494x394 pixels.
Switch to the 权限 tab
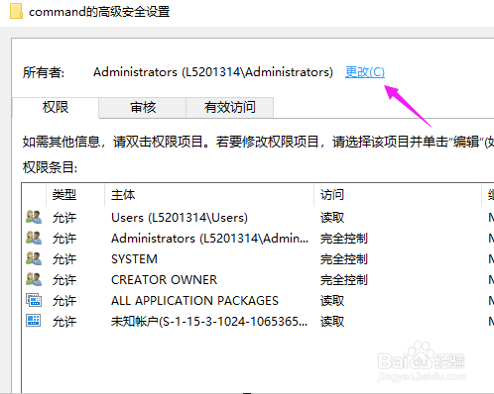coord(56,107)
